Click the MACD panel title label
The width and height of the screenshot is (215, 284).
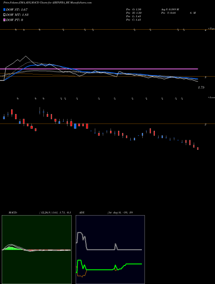pyautogui.click(x=12, y=213)
